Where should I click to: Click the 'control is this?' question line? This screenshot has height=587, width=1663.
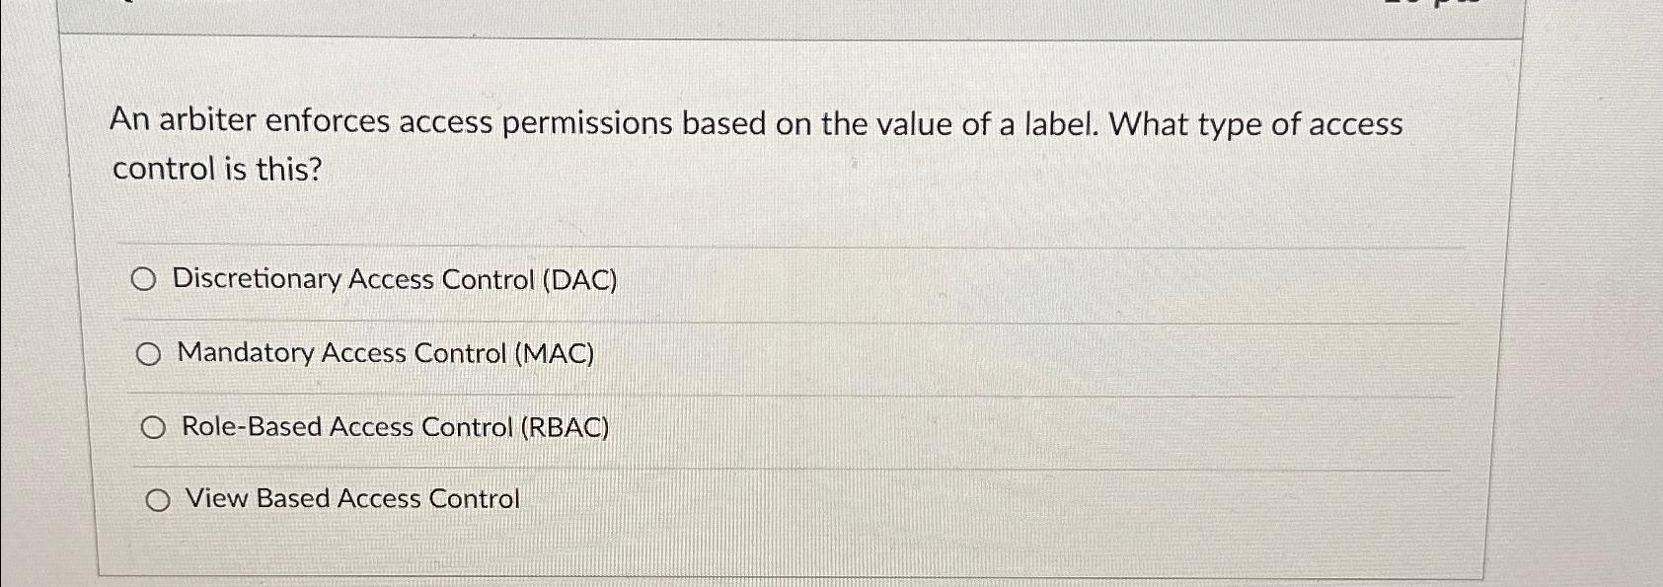pos(217,169)
